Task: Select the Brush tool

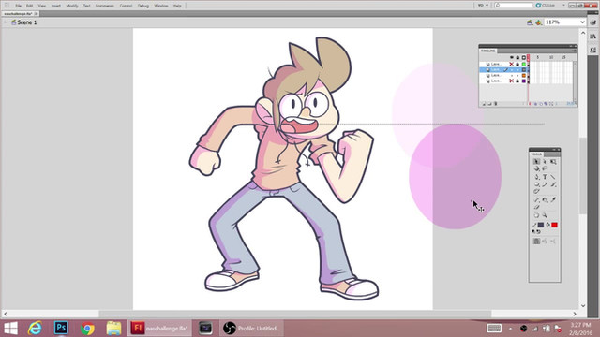Action: [x=553, y=184]
